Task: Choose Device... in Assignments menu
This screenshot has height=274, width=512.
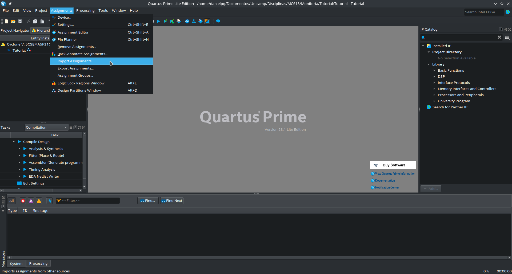Action: tap(101, 18)
